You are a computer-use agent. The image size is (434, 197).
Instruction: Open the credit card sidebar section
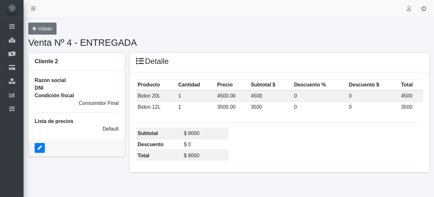12,68
